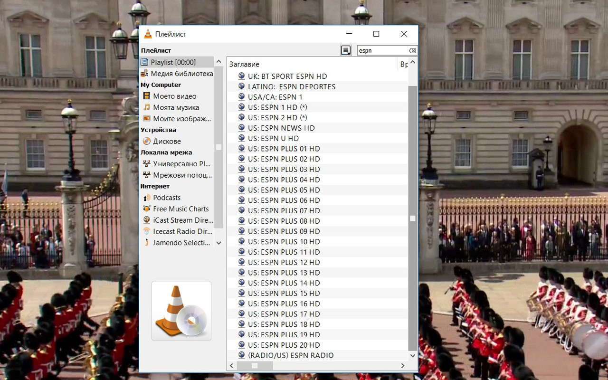Click the network icon for Универсално Pl...
The image size is (608, 380).
pyautogui.click(x=147, y=163)
